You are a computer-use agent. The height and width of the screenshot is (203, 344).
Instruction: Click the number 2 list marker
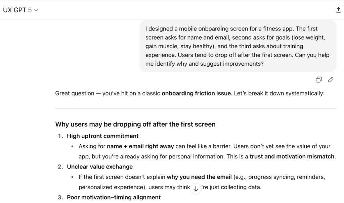(60, 166)
